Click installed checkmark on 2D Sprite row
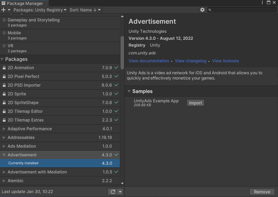 (116, 94)
